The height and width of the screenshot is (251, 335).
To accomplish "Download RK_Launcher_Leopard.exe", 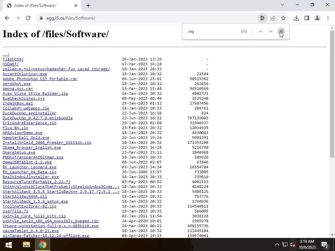I will click(x=29, y=167).
